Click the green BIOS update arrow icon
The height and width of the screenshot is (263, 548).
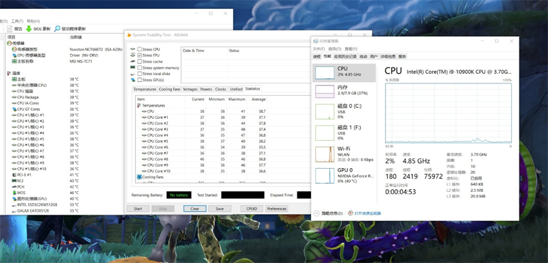tap(29, 29)
